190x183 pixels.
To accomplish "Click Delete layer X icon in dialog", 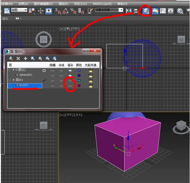I will (x=18, y=58).
